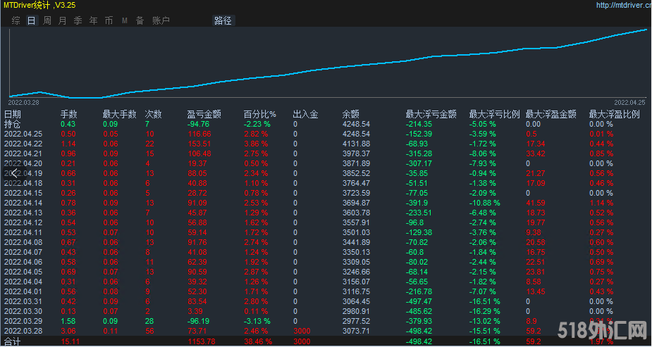
Task: Click the 最大浮盈金额 column header
Action: coord(551,115)
